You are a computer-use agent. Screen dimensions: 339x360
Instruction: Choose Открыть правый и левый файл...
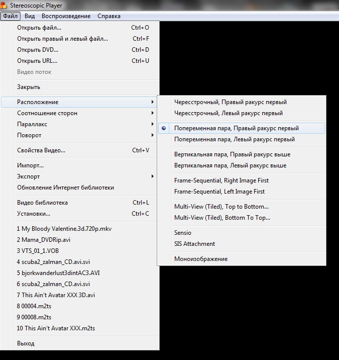click(80, 39)
